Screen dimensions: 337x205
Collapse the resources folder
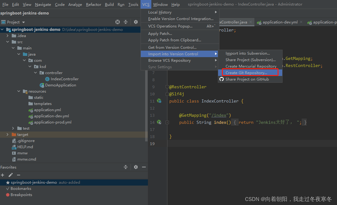(19, 91)
